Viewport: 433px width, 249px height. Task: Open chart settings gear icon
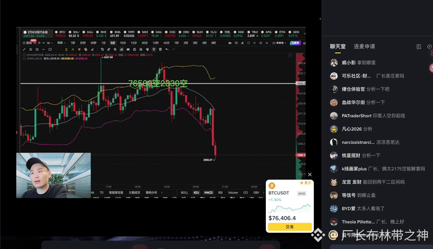coord(261,43)
